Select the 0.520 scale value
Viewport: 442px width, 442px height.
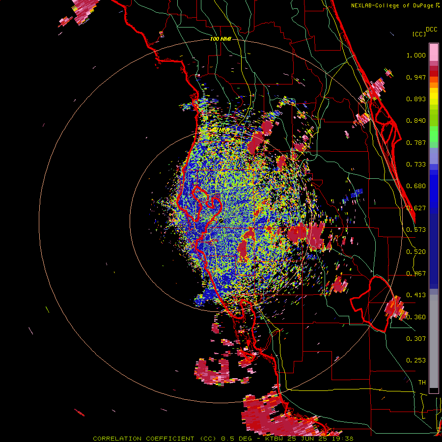(416, 252)
